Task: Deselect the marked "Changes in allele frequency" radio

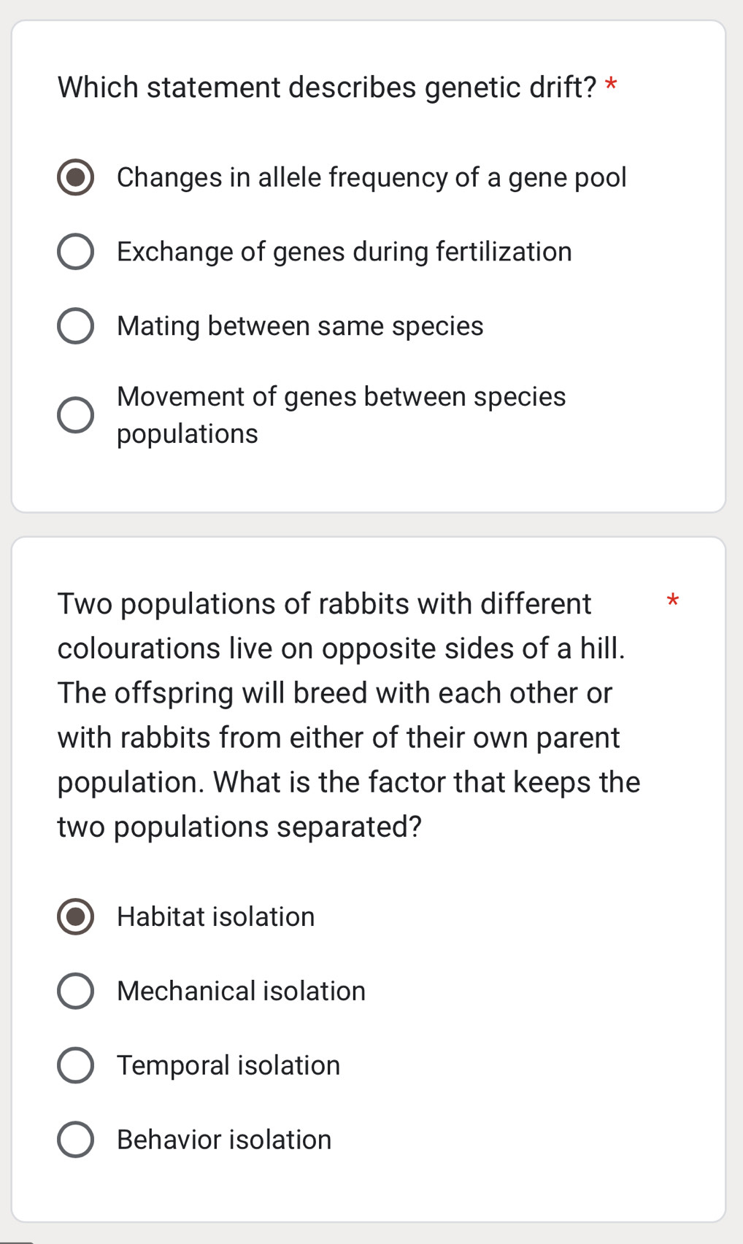Action: coord(75,177)
